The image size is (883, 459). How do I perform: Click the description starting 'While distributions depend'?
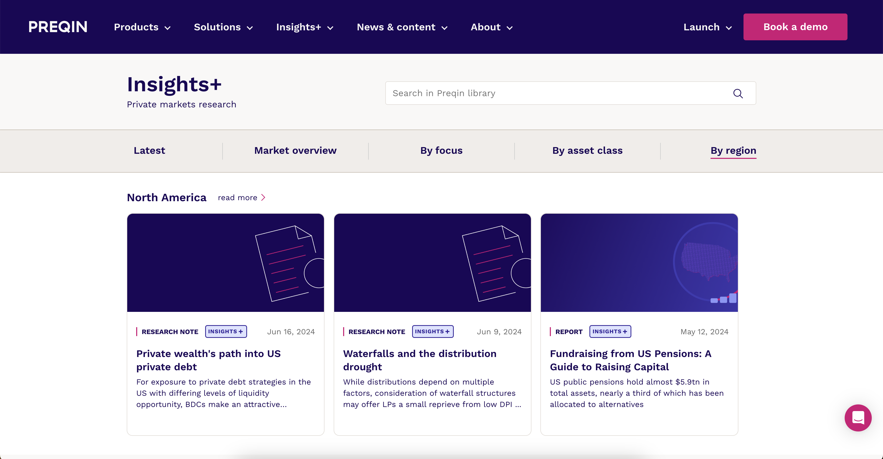pyautogui.click(x=432, y=393)
